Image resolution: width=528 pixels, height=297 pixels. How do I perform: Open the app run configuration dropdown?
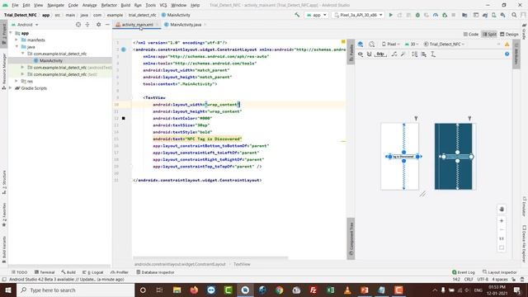coord(316,15)
